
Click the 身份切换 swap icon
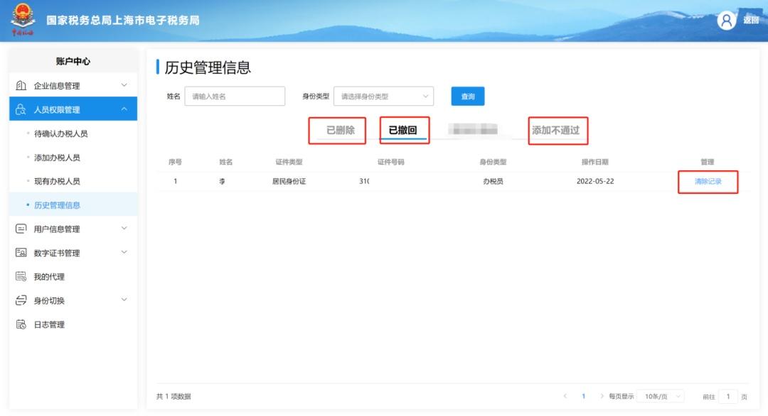21,300
